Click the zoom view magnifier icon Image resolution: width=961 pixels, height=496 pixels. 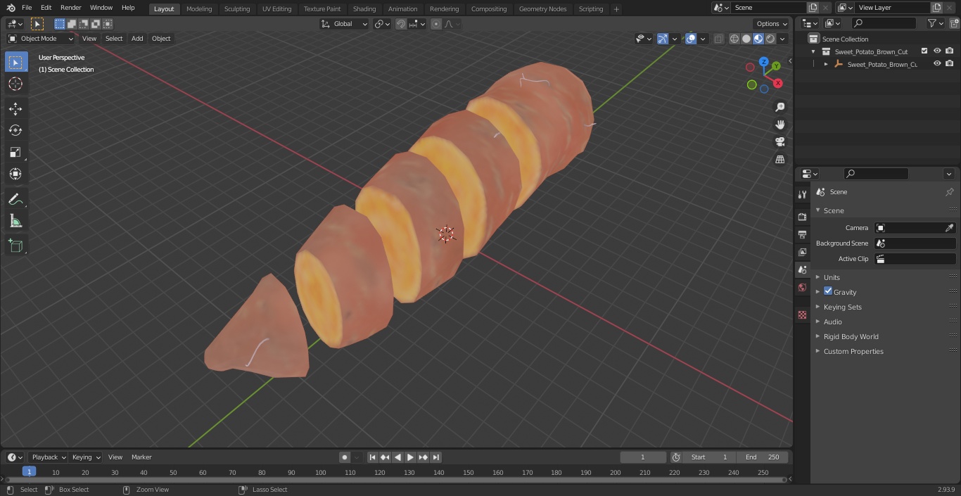click(779, 107)
